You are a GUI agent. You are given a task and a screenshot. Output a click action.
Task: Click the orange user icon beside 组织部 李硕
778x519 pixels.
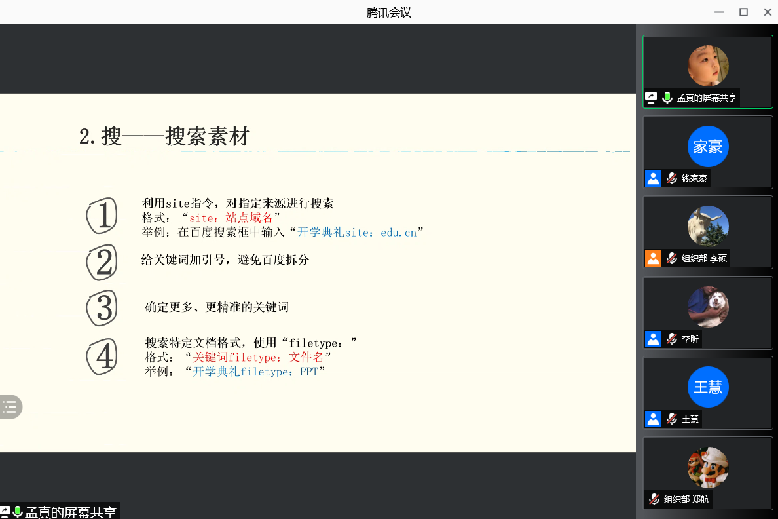(653, 258)
